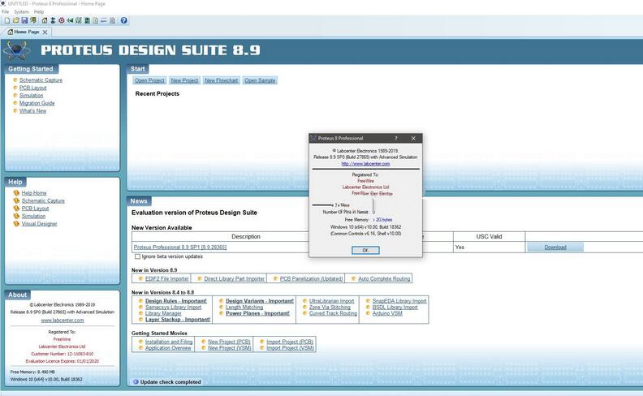Open the Help menu

point(38,12)
